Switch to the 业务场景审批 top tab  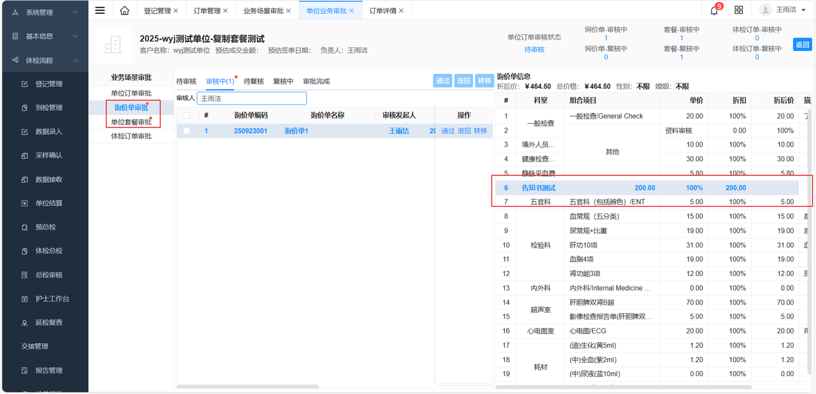pos(263,11)
